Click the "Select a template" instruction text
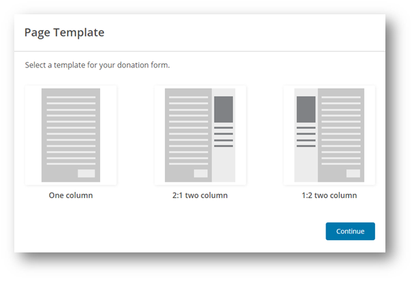 97,66
